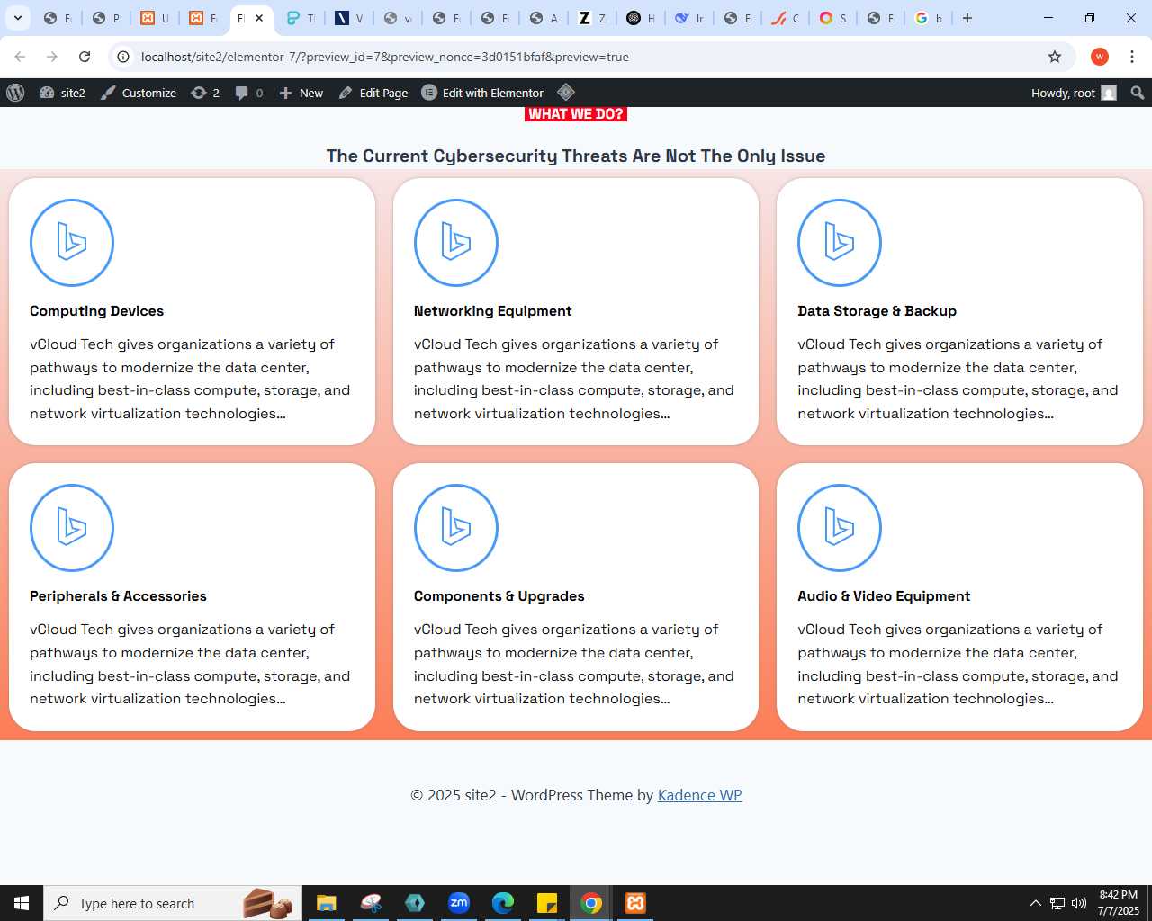Viewport: 1152px width, 921px height.
Task: Click the Data Storage & Backup circle icon
Action: (840, 242)
